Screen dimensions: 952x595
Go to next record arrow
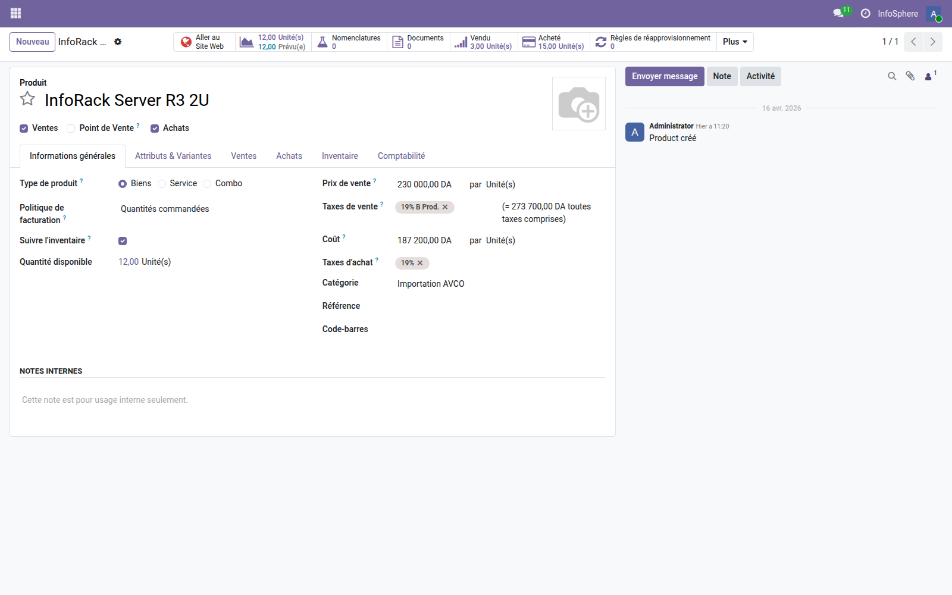[932, 42]
